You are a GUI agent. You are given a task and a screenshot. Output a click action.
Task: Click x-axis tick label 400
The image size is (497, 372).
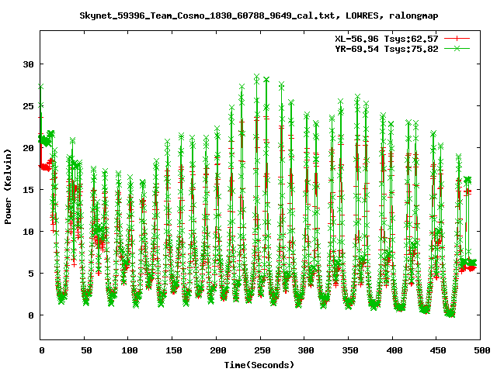(394, 350)
